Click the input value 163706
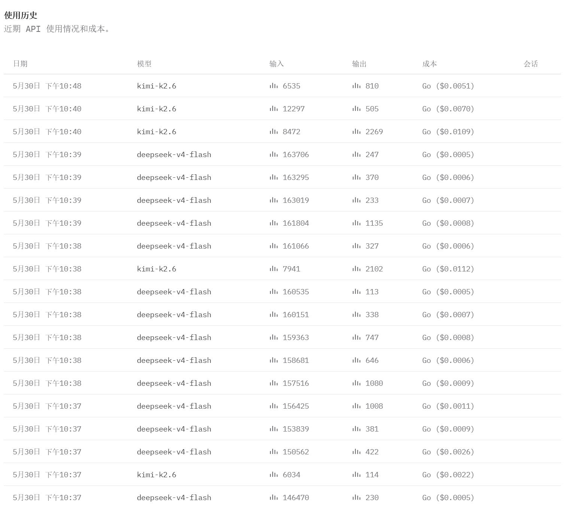The height and width of the screenshot is (505, 576). tap(296, 154)
